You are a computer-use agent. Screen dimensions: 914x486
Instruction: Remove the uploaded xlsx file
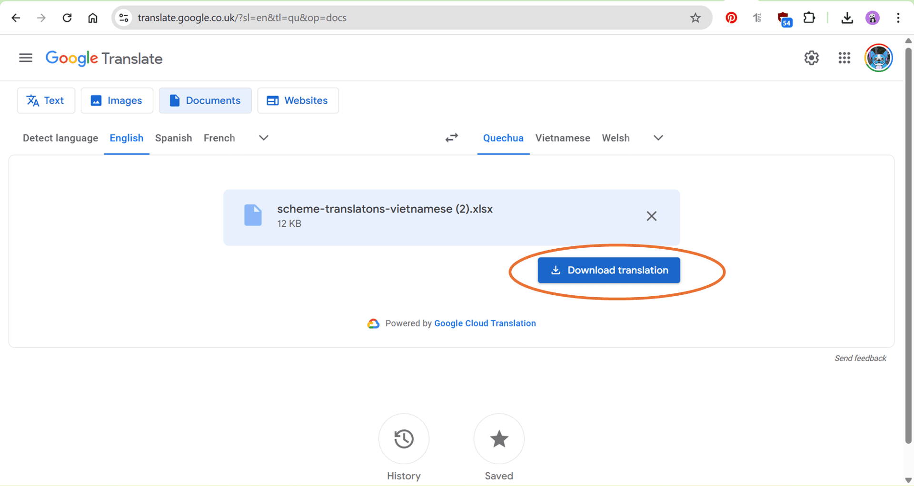(x=652, y=216)
